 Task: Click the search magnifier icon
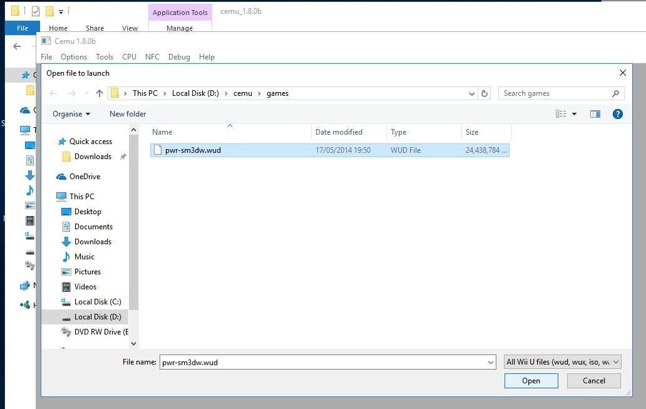point(615,93)
